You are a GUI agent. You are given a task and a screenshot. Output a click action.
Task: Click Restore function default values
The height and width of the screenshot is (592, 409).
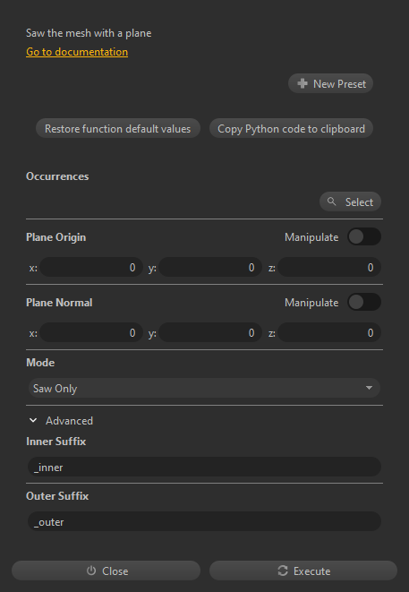pos(118,128)
